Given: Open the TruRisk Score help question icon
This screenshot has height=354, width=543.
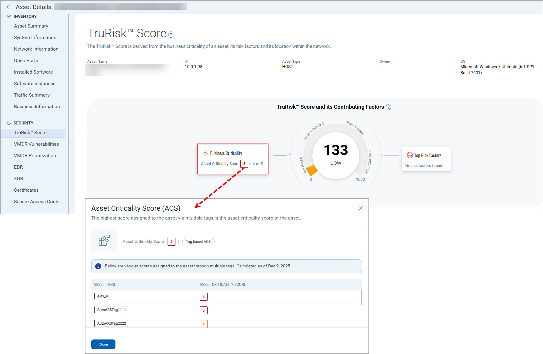Looking at the screenshot, I should pyautogui.click(x=171, y=35).
